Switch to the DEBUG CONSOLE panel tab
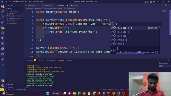Image resolution: width=171 pixels, height=96 pixels. [x=50, y=60]
